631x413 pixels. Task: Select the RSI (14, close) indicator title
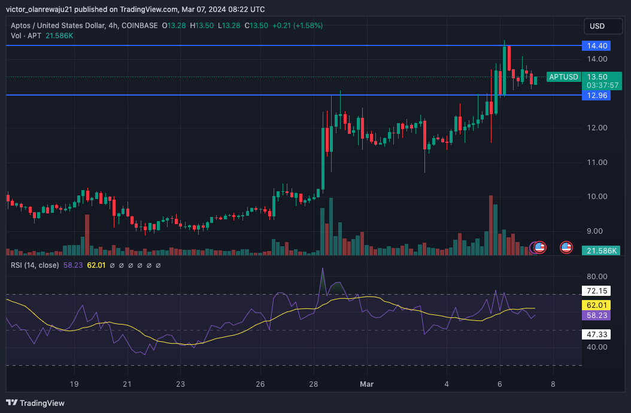point(35,265)
